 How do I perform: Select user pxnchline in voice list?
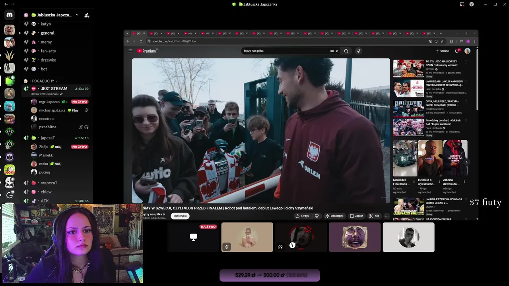[60, 127]
